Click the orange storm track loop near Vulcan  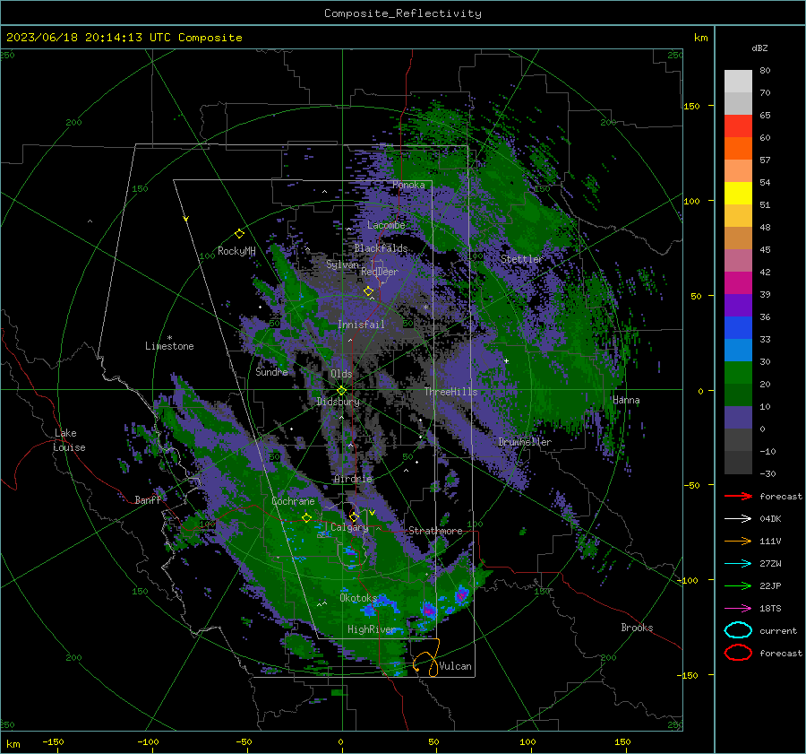[x=426, y=658]
